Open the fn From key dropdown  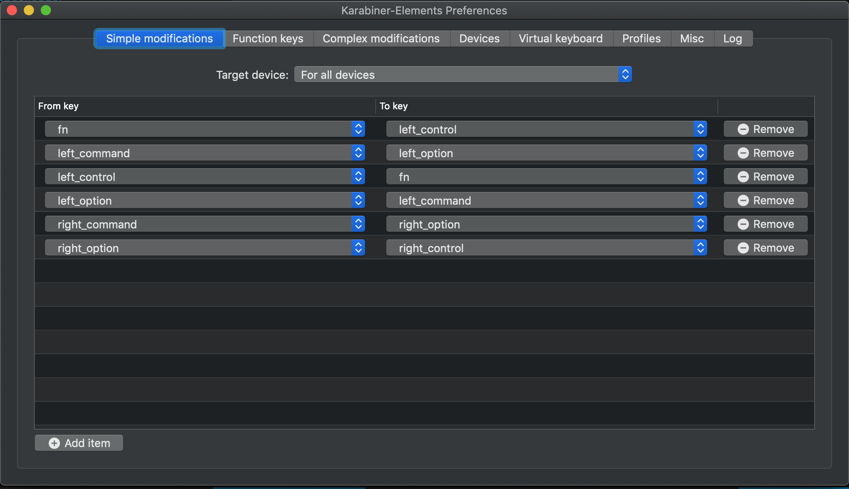tap(205, 129)
